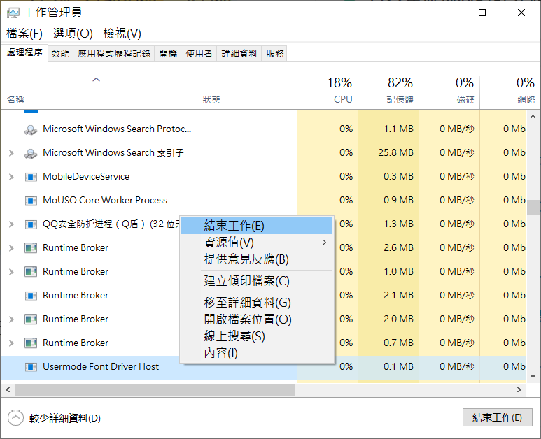Screen dimensions: 541x439
Task: Choose 開啟檔案位置(O) in the context menu
Action: point(257,319)
